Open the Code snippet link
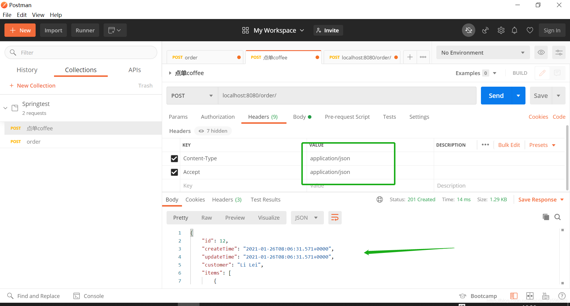Viewport: 570px width, 306px height. click(x=559, y=117)
